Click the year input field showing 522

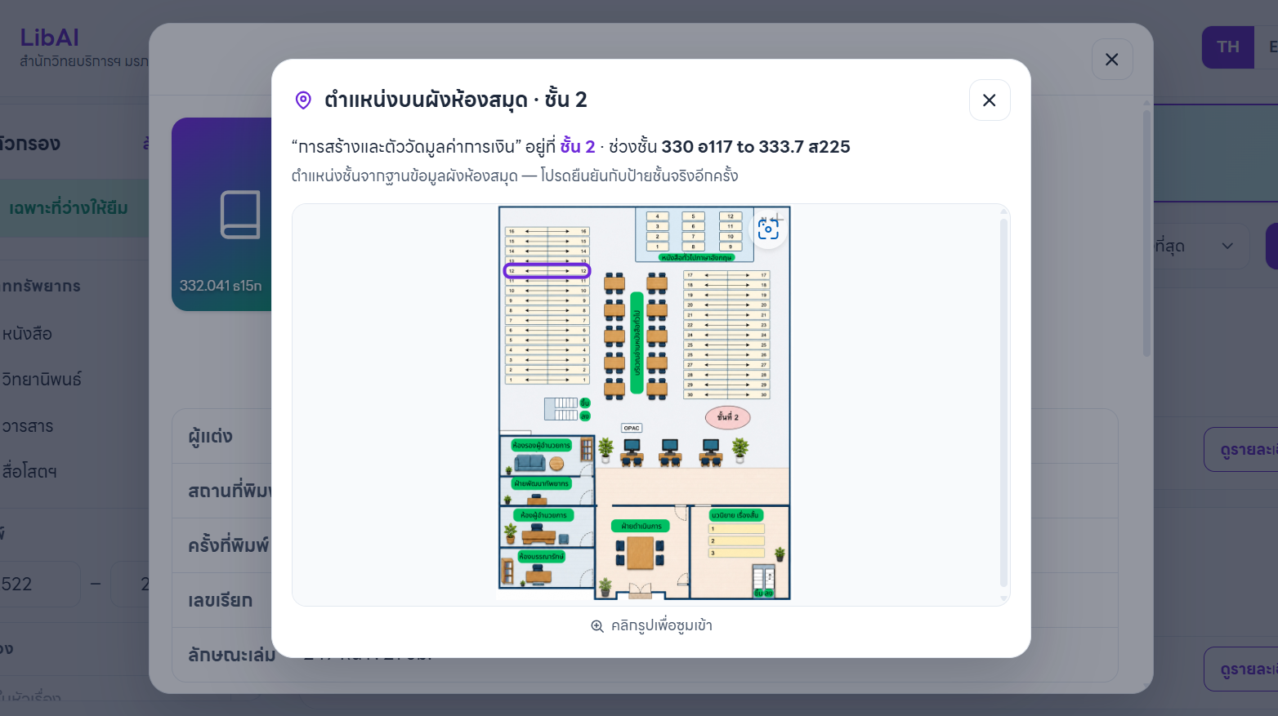point(39,584)
